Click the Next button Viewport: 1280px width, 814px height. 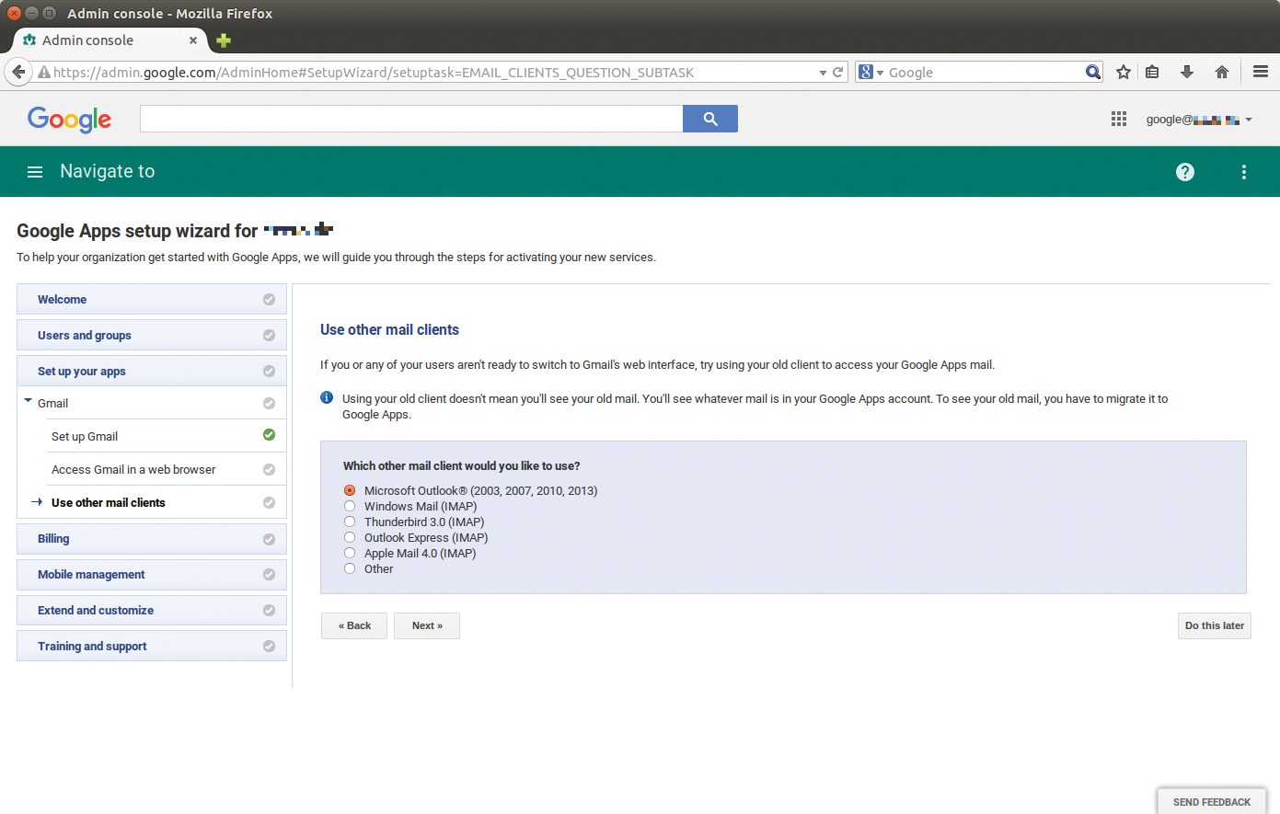[427, 625]
